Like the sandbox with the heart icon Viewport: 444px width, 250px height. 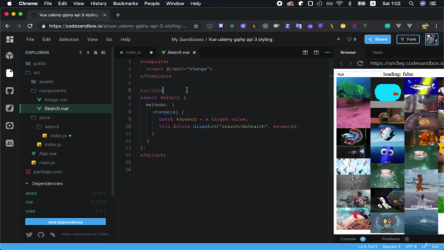pyautogui.click(x=349, y=40)
